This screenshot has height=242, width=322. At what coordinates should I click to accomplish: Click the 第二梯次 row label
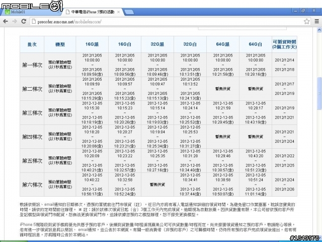pyautogui.click(x=32, y=89)
